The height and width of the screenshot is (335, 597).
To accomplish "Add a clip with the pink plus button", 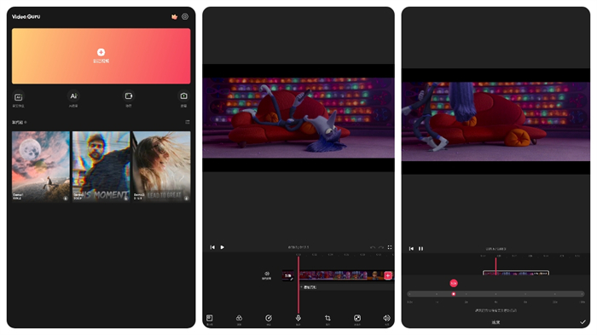I will tap(388, 275).
